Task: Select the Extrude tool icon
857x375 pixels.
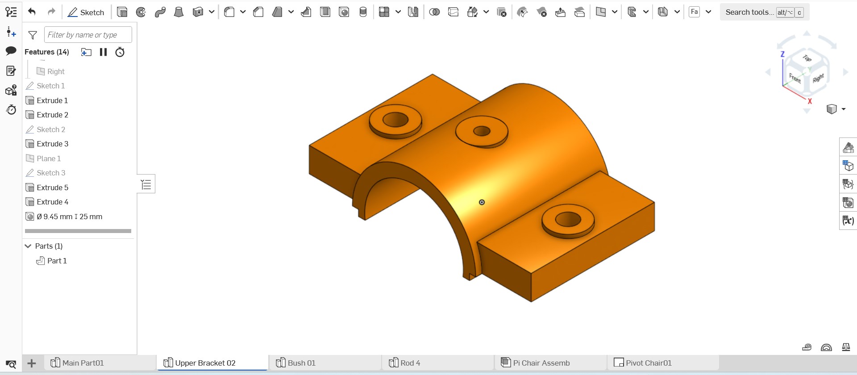Action: click(x=122, y=12)
